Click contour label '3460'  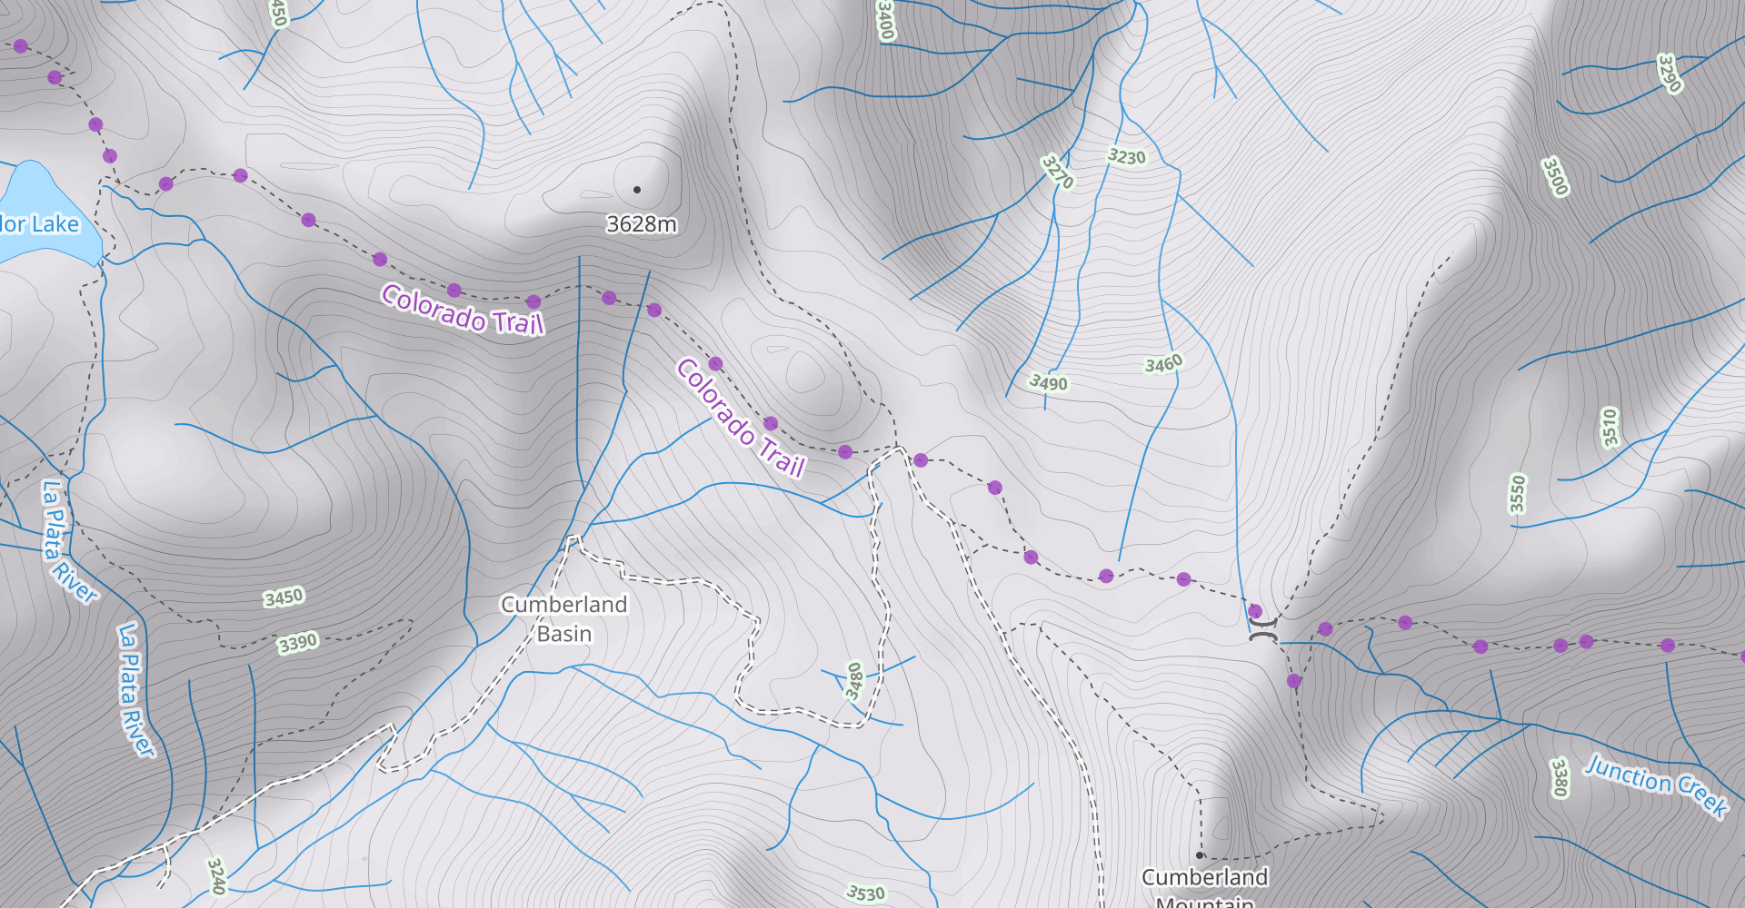[x=1163, y=363]
